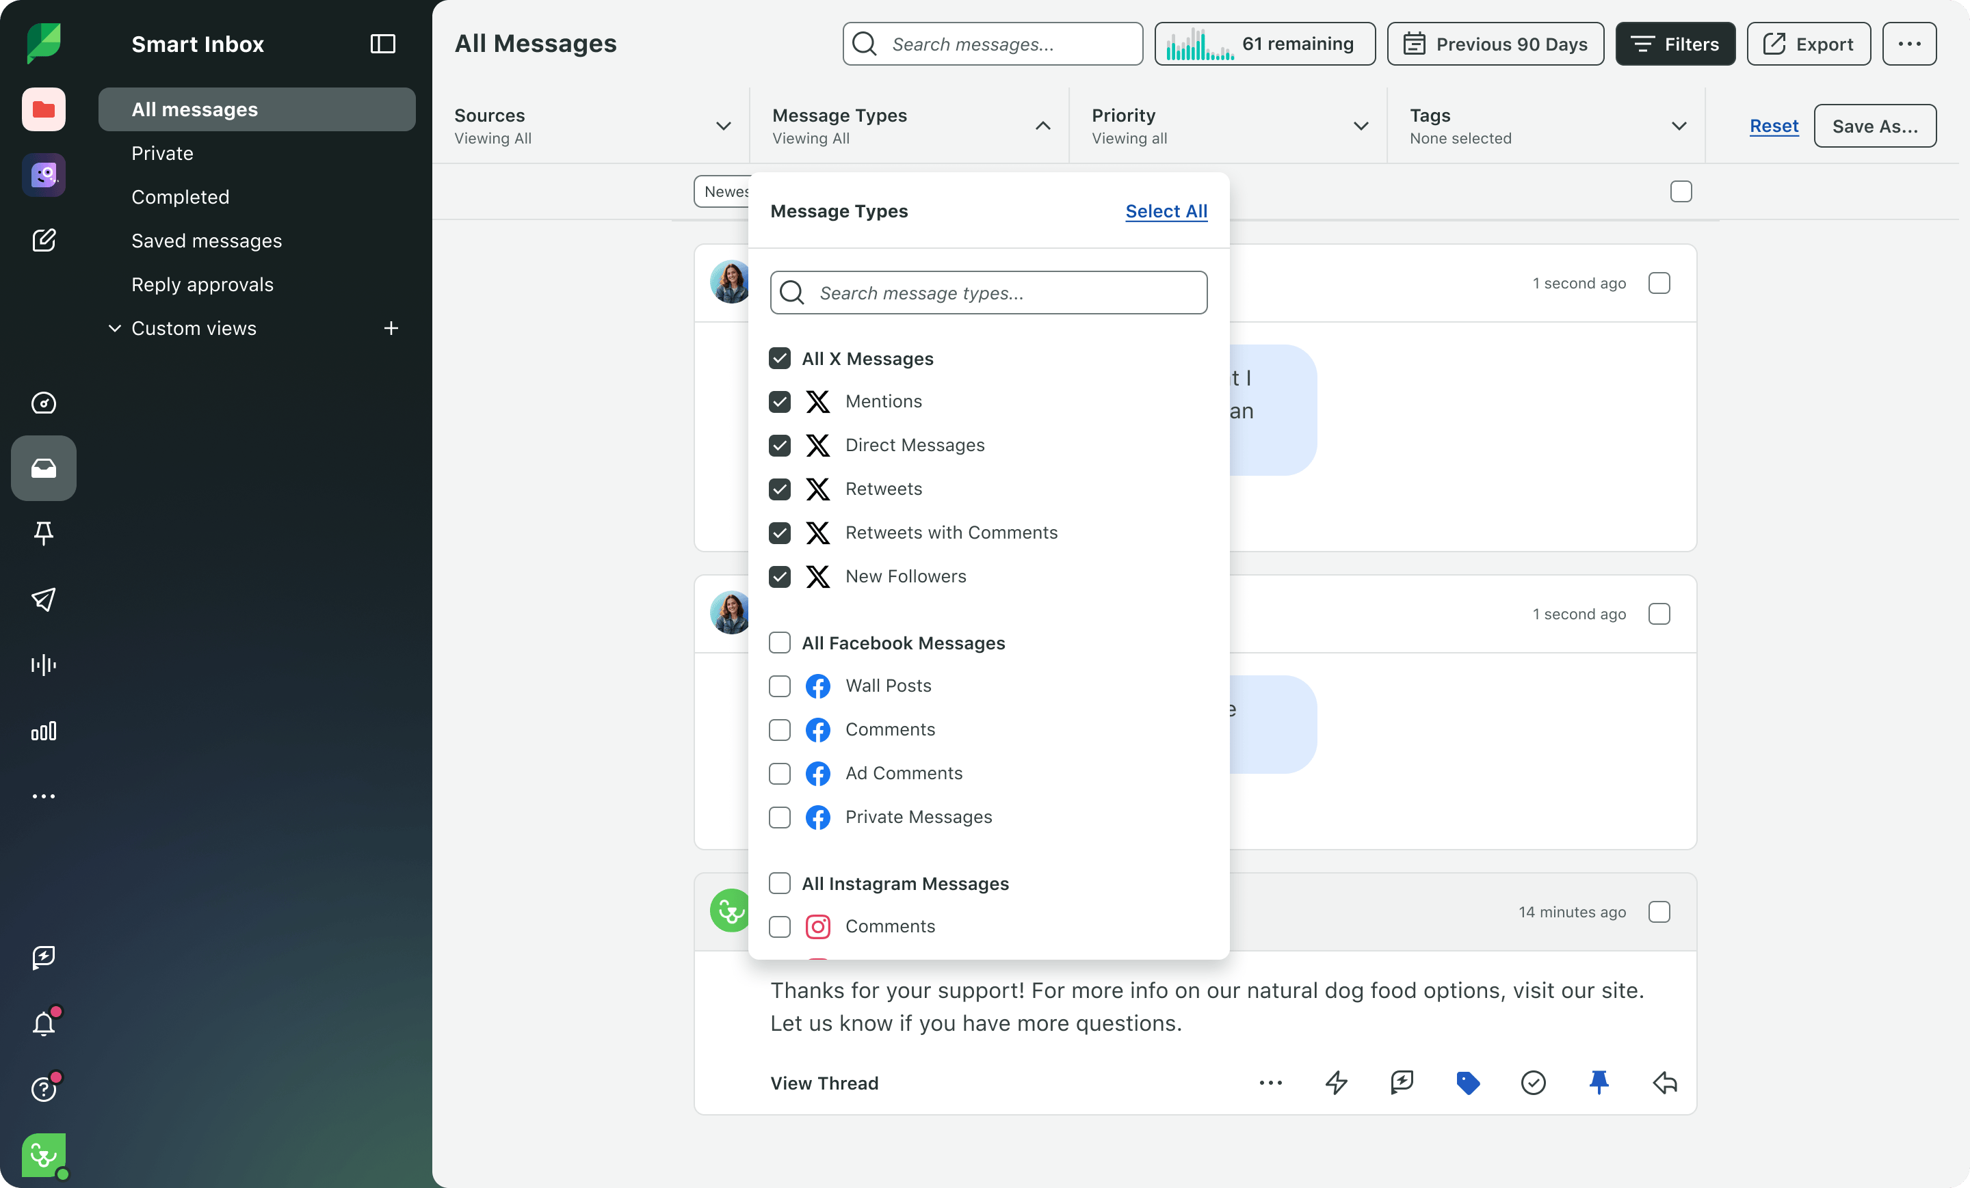Open the listening waveform icon
This screenshot has width=1970, height=1188.
click(x=43, y=664)
